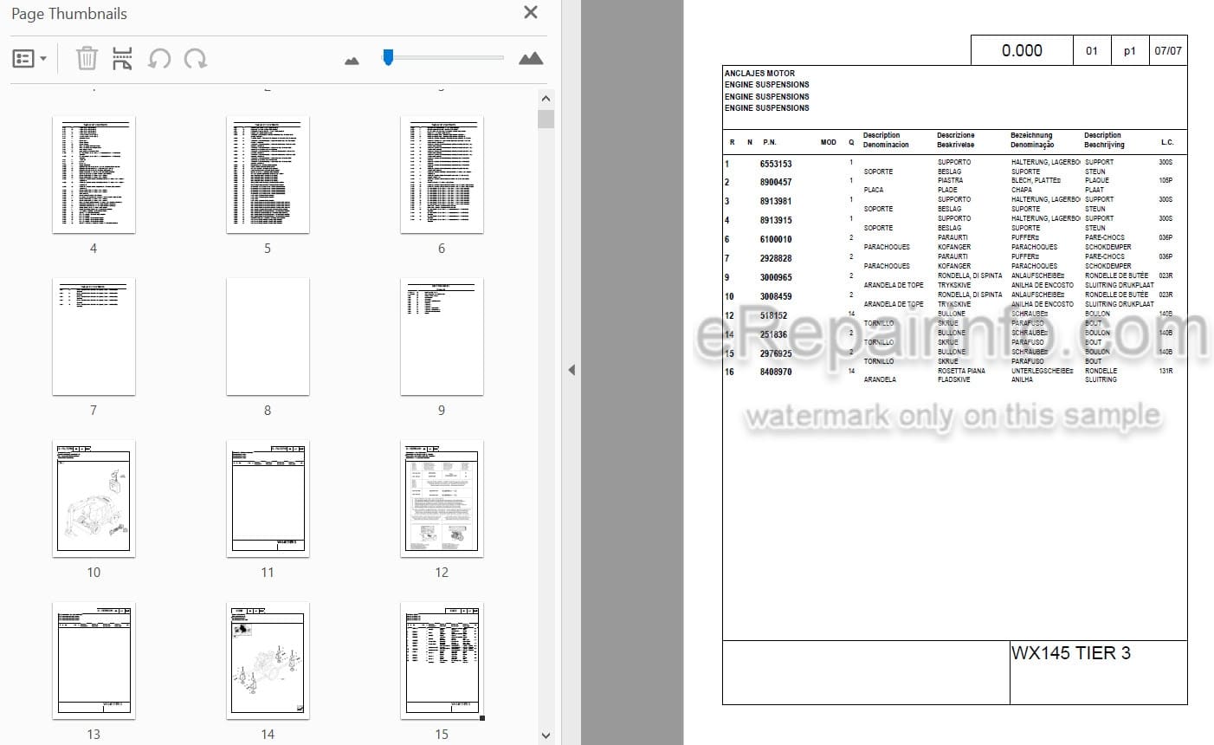
Task: Click the 'MOD' column header
Action: tap(829, 142)
